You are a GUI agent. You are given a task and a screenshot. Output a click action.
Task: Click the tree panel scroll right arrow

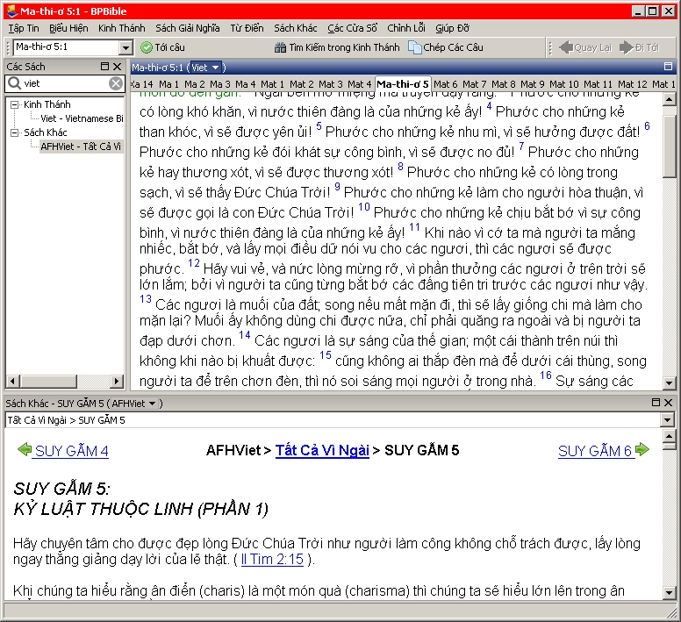pos(116,382)
